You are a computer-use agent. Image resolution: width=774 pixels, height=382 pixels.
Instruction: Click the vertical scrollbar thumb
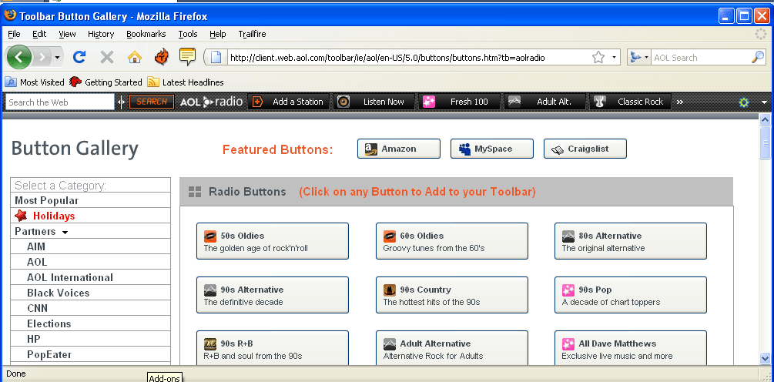tap(765, 142)
